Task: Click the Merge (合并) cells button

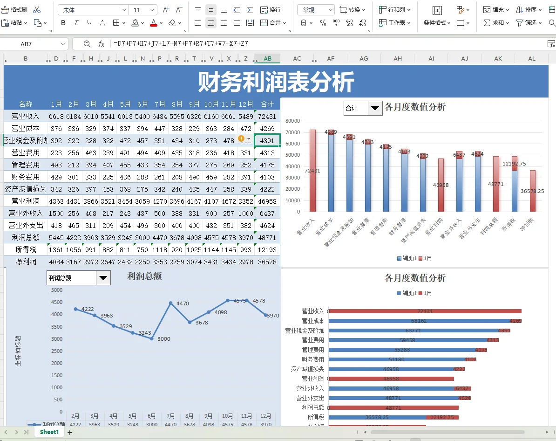Action: pos(273,23)
